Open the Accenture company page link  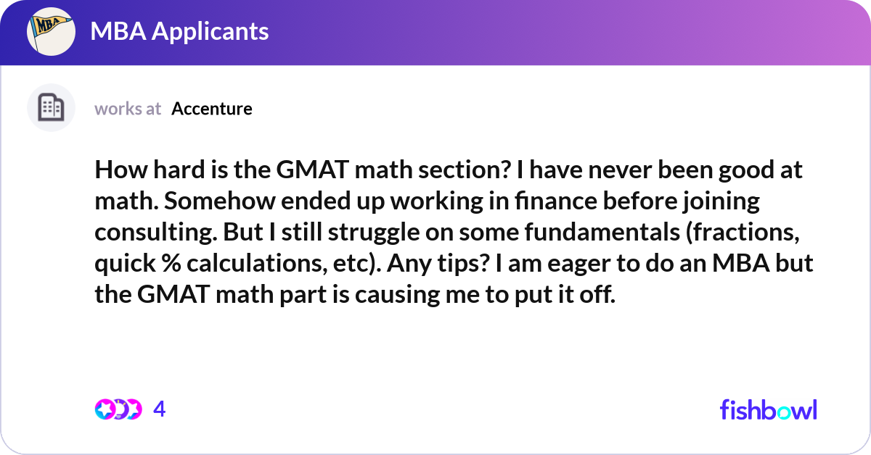[x=211, y=109]
